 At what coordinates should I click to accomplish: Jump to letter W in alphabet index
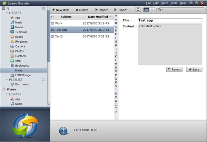click(x=116, y=101)
